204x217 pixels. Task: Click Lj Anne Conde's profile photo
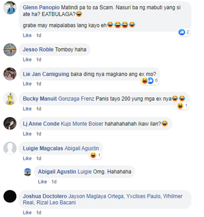[10, 123]
